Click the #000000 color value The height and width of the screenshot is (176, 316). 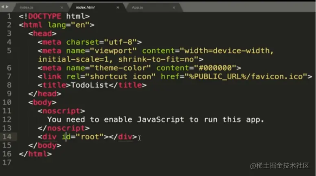coord(215,68)
